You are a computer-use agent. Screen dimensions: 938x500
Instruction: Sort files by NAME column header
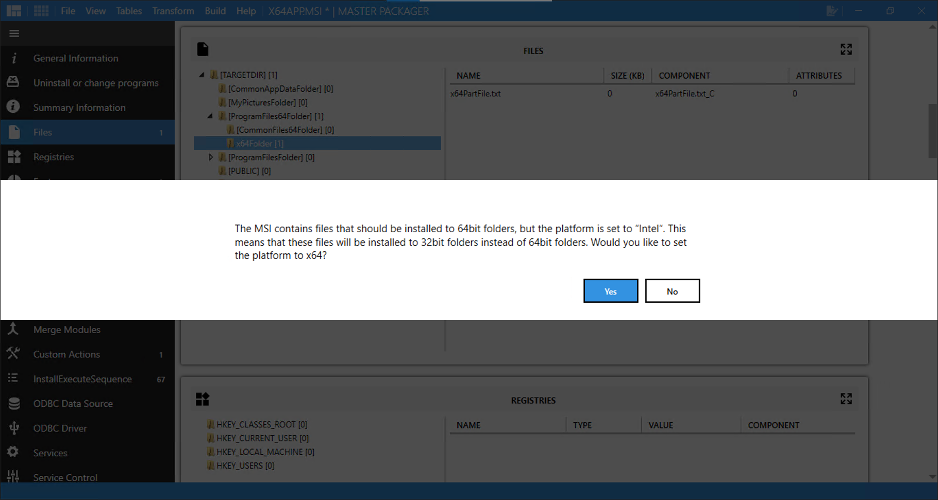pos(526,75)
